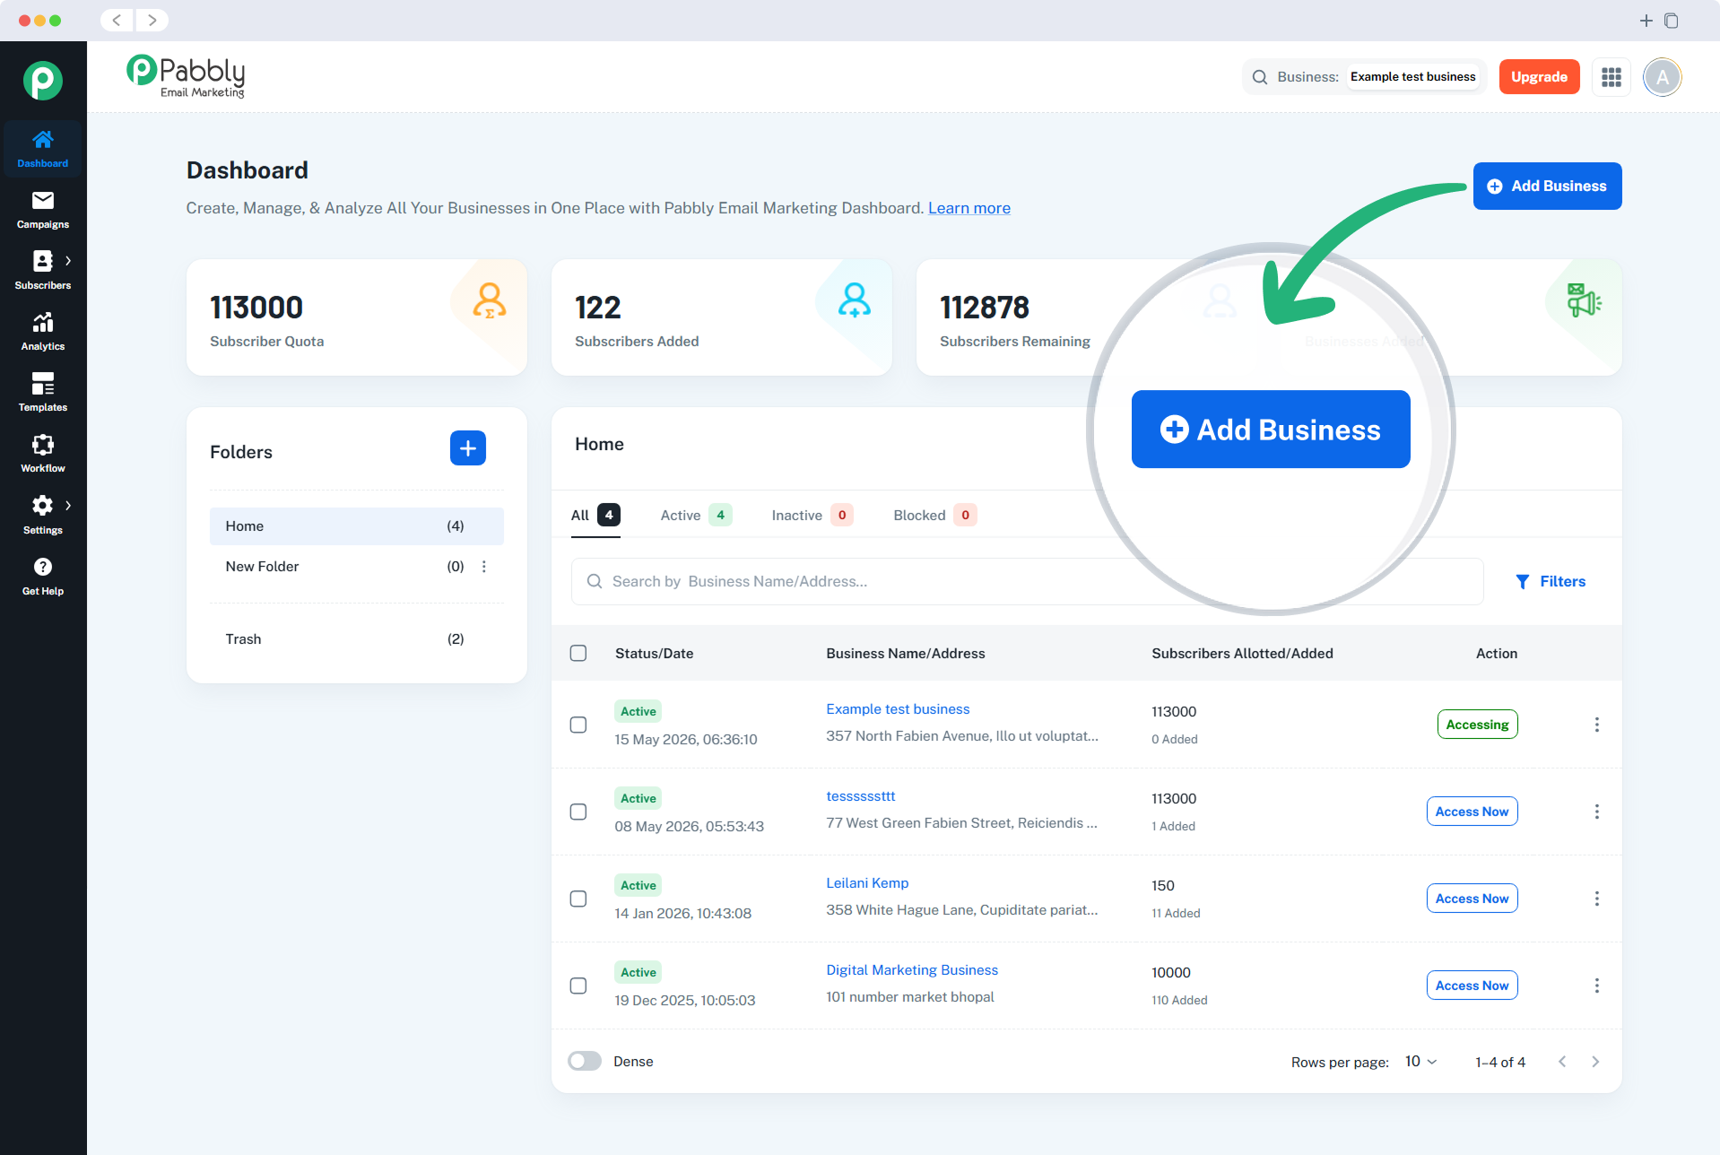Open row menu for Leilani Kemp
This screenshot has width=1720, height=1155.
pyautogui.click(x=1597, y=899)
